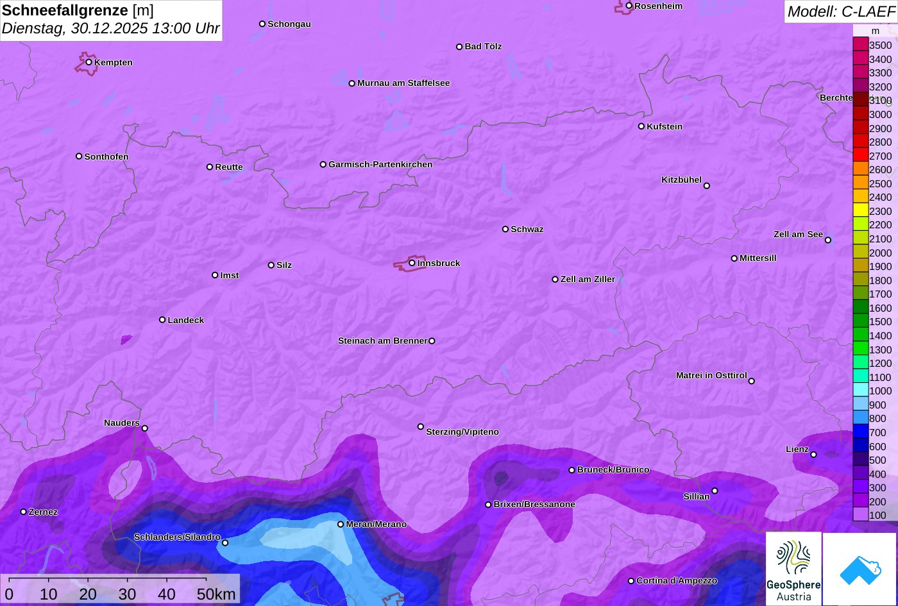
Task: Click the "Sillian" label
Action: (x=697, y=497)
